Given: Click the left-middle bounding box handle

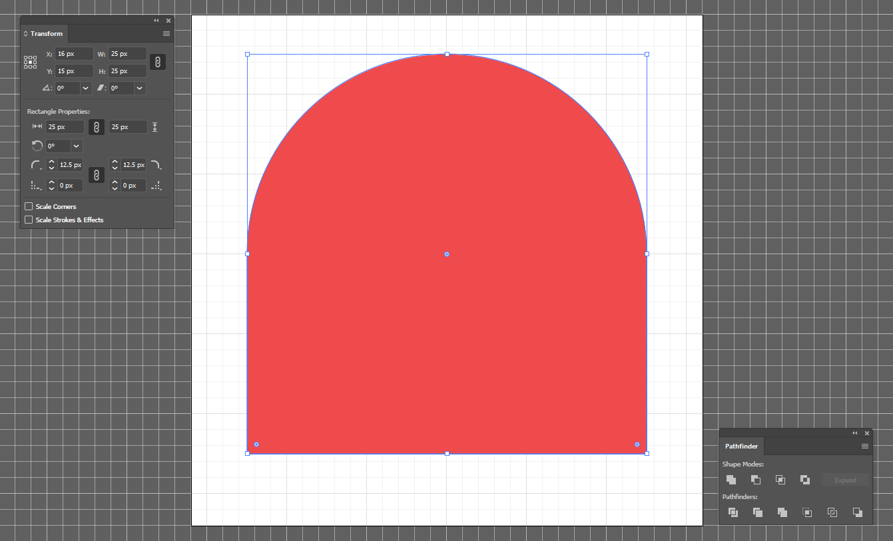Looking at the screenshot, I should (x=247, y=254).
